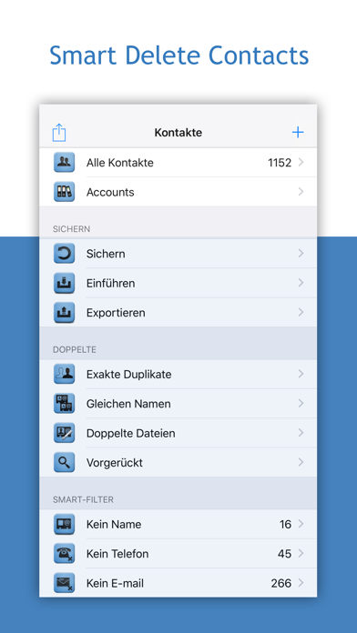Image resolution: width=357 pixels, height=633 pixels.
Task: Tap the share icon in the header
Action: (x=59, y=133)
